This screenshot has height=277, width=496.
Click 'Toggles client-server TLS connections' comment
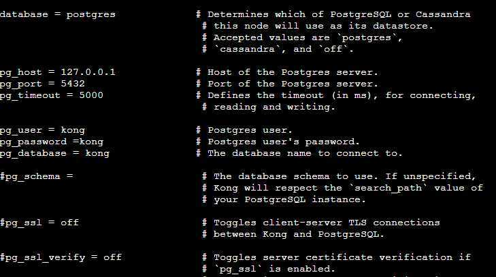coord(327,223)
